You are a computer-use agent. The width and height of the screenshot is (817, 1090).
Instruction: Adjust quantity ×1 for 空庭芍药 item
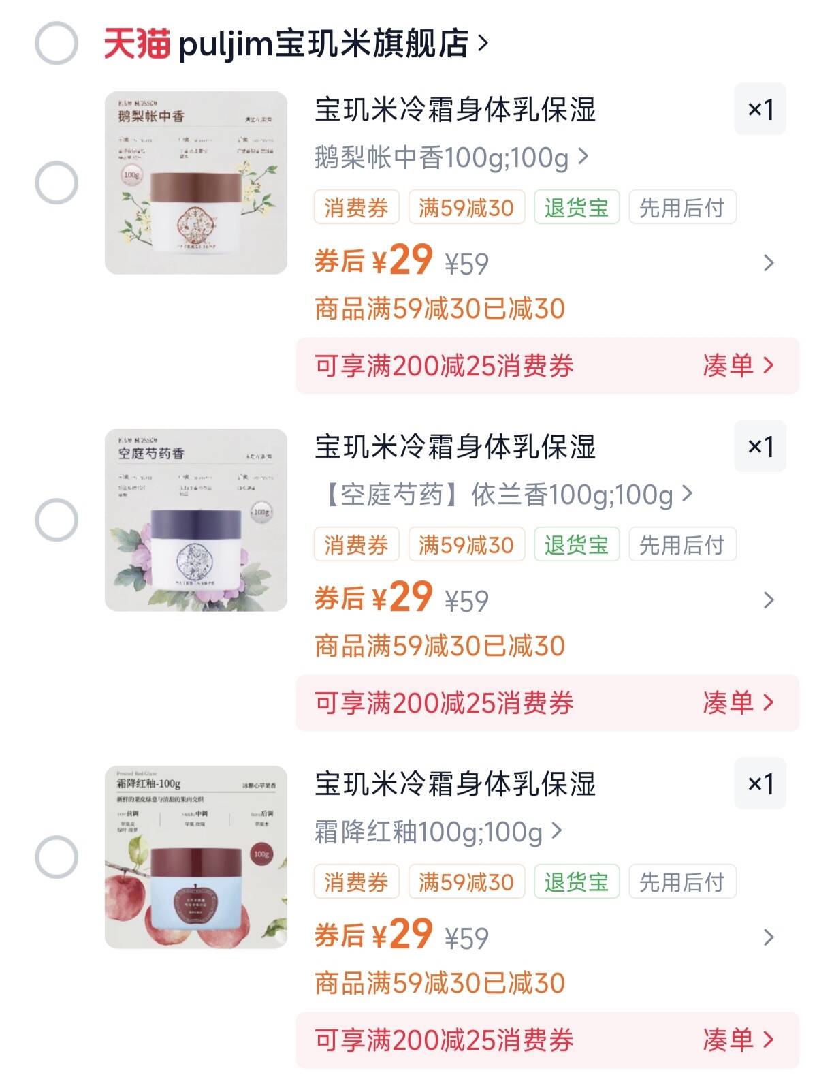760,446
